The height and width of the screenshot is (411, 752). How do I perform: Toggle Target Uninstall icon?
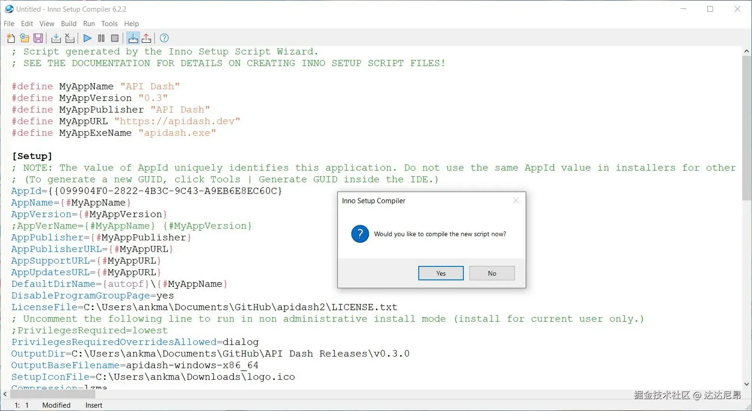147,38
